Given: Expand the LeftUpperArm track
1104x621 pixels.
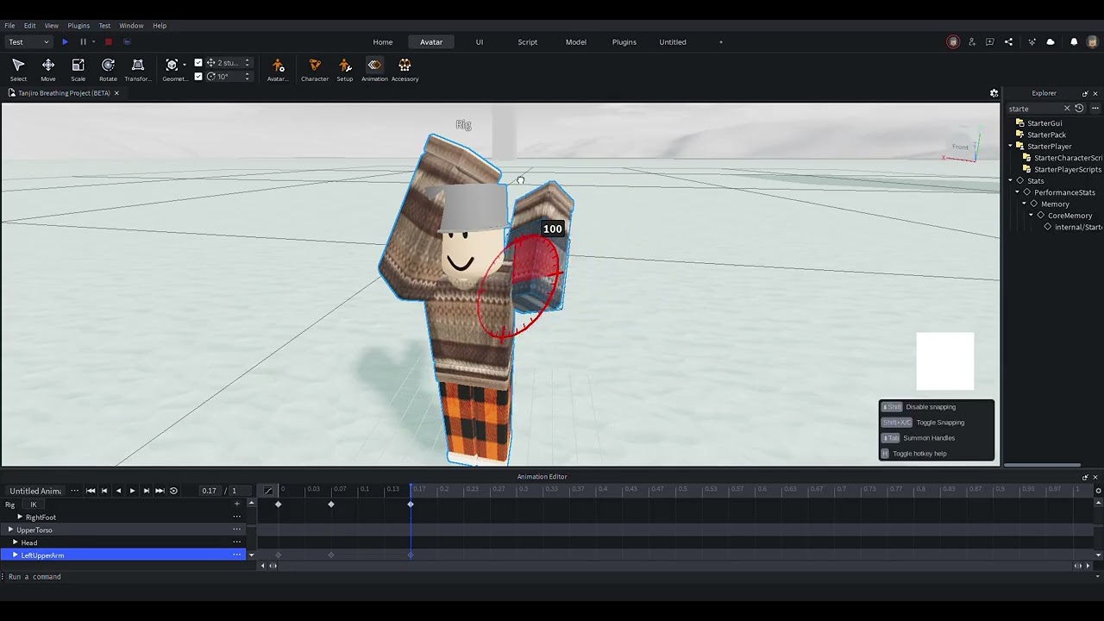Looking at the screenshot, I should click(x=15, y=555).
